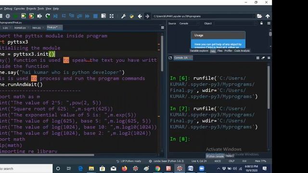Screen dimensions: 308x173
Task: Open the Tools menu
Action: [40, 9]
